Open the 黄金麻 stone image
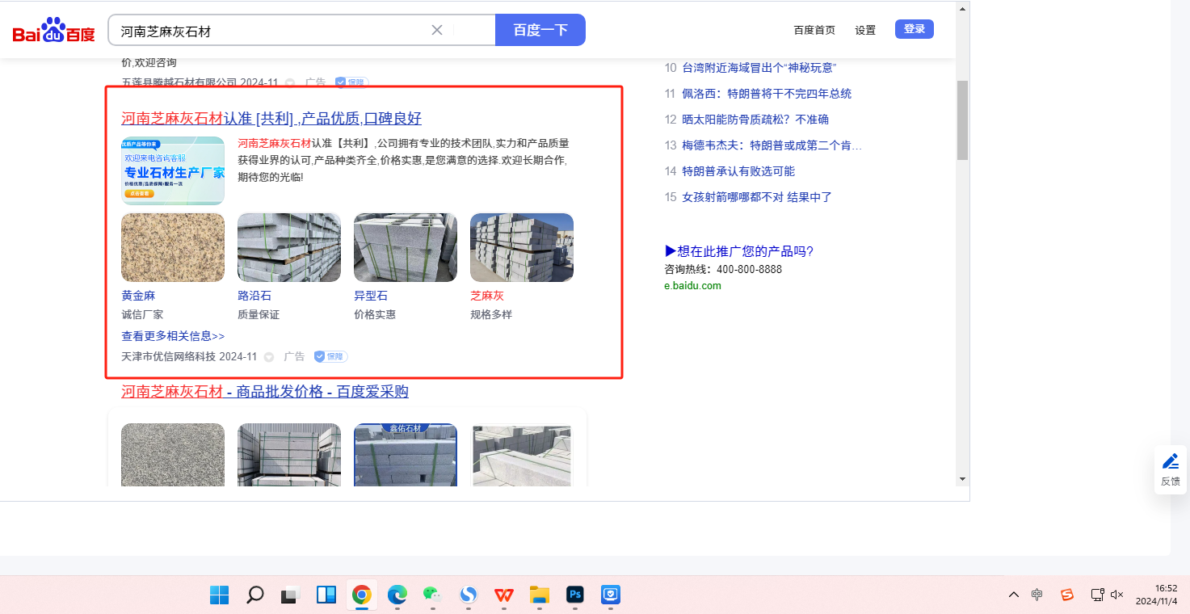Image resolution: width=1190 pixels, height=614 pixels. pyautogui.click(x=173, y=247)
